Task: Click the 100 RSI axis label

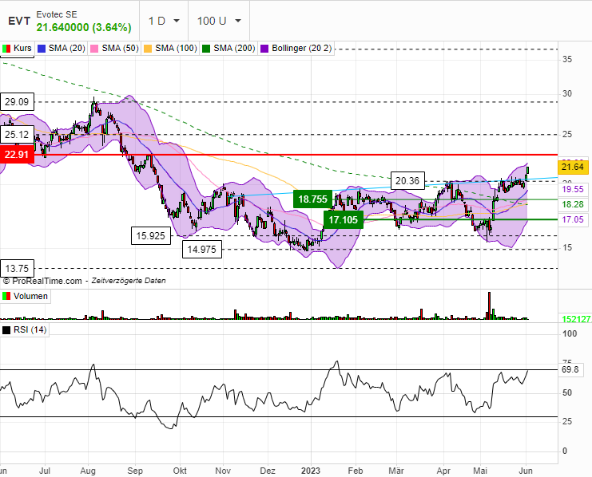Action: [570, 333]
